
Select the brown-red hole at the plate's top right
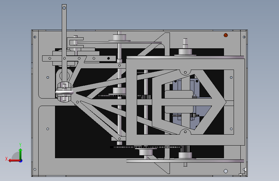226,35
